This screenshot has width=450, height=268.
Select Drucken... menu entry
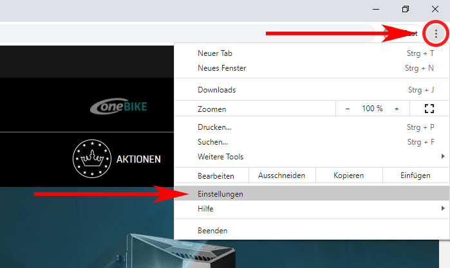[312, 127]
